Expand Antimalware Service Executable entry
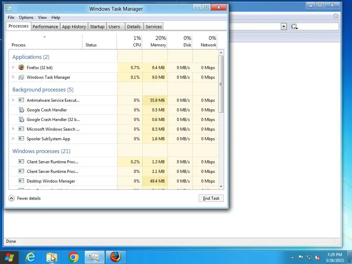The image size is (352, 264). click(x=13, y=100)
